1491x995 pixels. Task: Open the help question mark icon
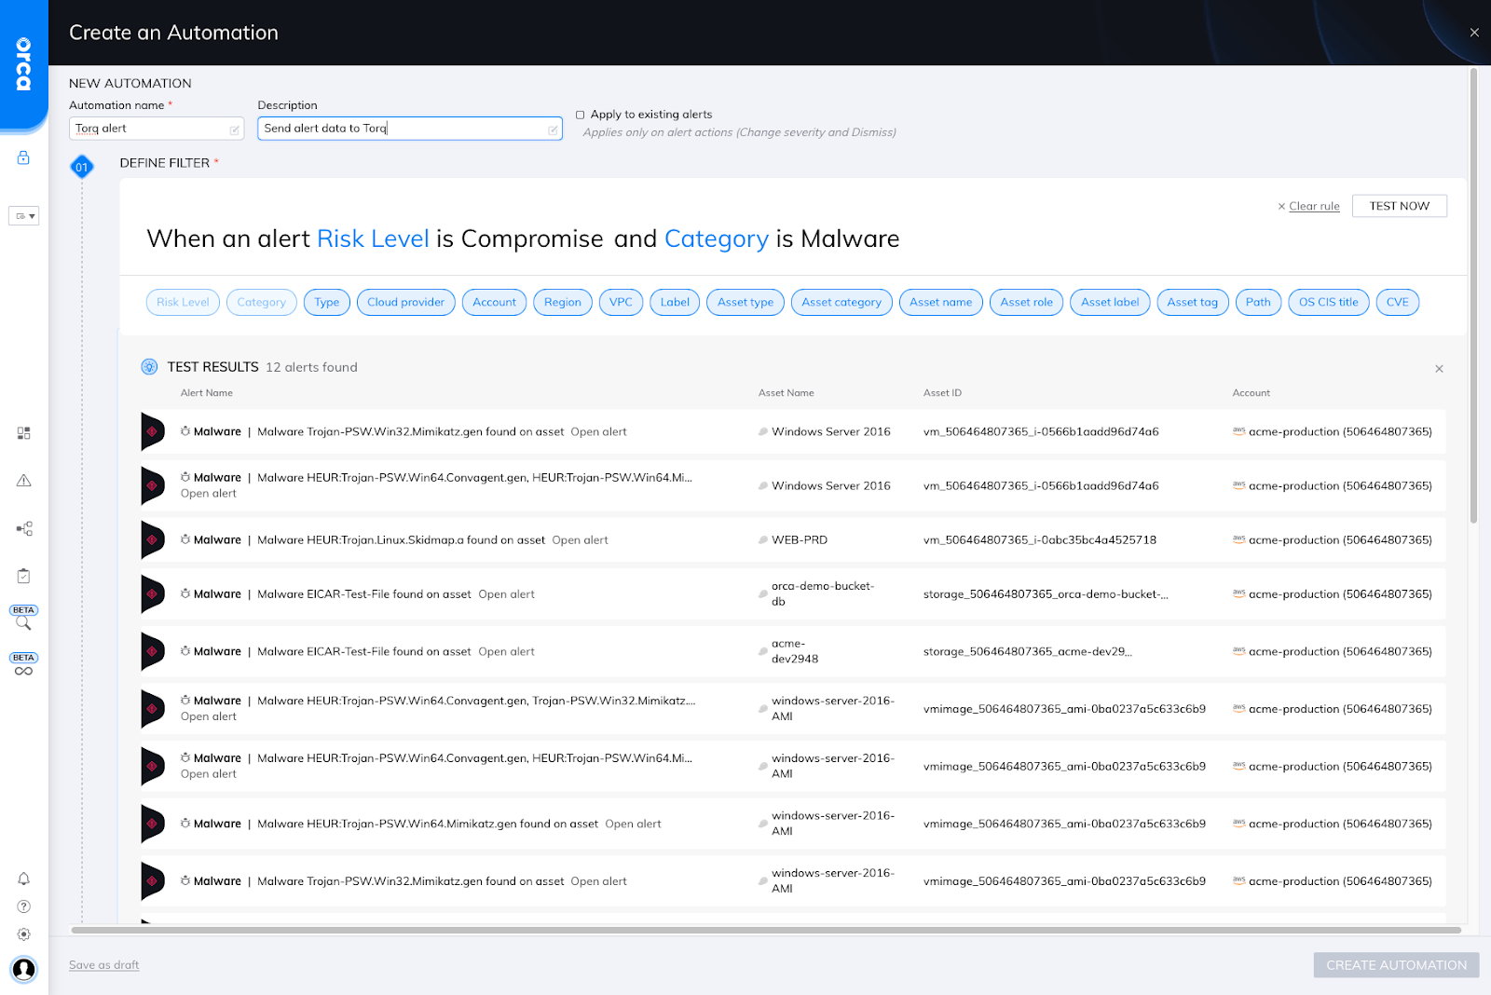pyautogui.click(x=24, y=906)
